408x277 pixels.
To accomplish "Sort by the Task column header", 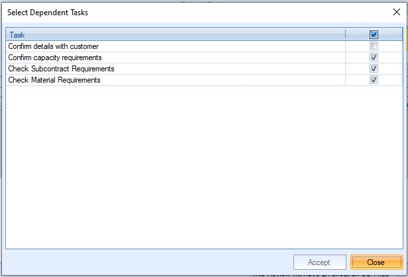I will [x=132, y=35].
